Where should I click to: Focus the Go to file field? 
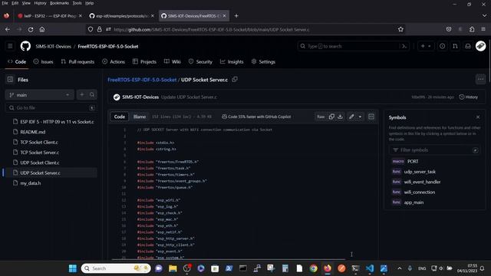click(x=51, y=107)
